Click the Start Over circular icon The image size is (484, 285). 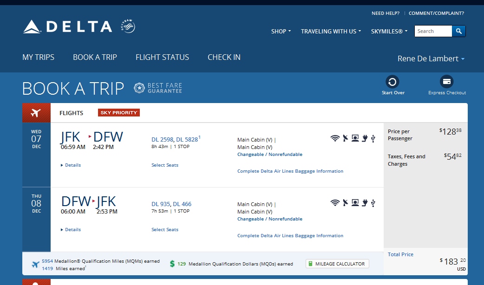(x=392, y=82)
